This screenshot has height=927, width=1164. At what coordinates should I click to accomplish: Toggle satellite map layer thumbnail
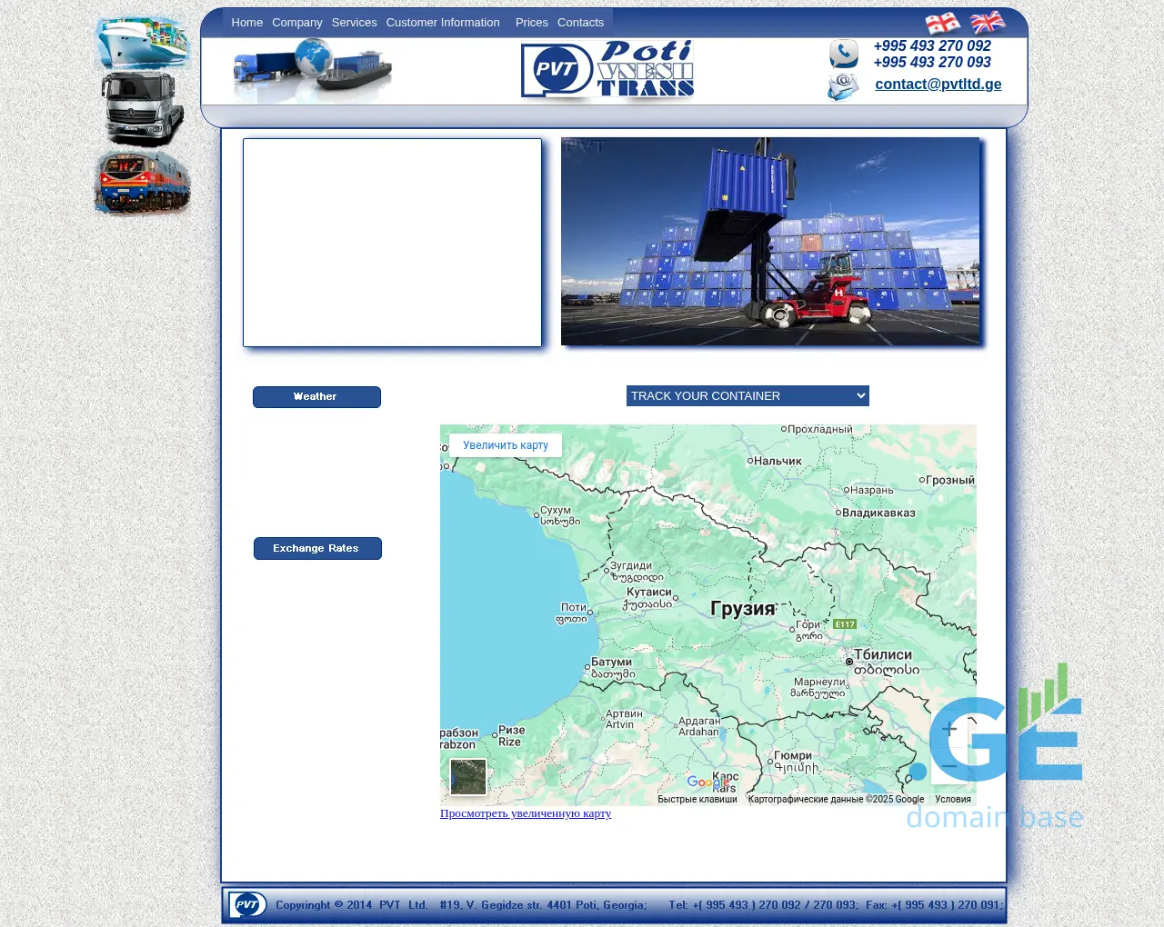coord(468,777)
